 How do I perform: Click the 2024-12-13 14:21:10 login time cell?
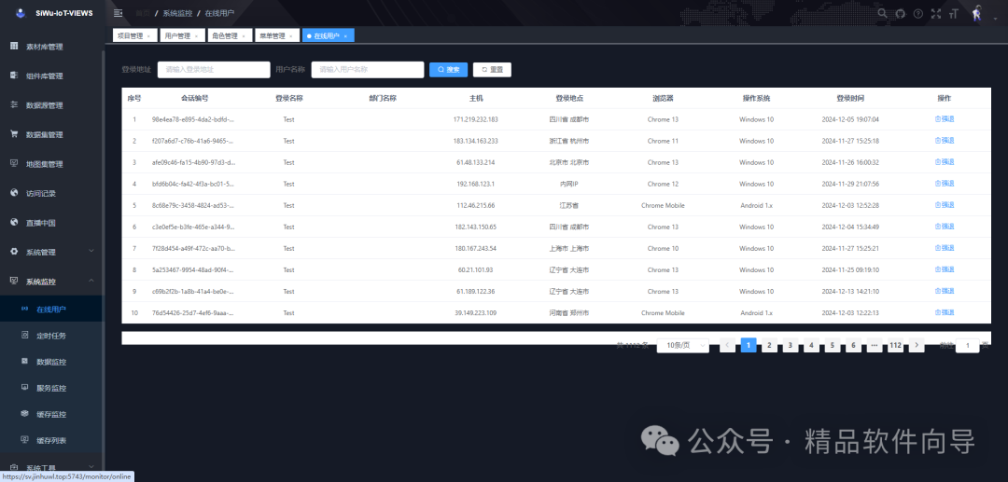click(x=850, y=292)
